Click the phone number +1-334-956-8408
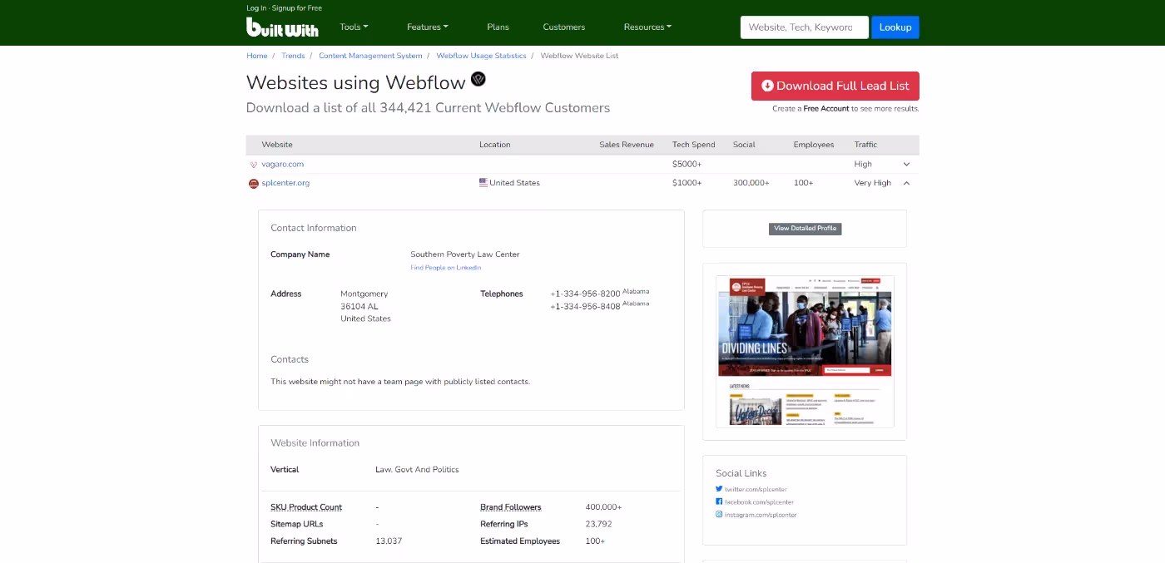1165x563 pixels. pyautogui.click(x=585, y=307)
